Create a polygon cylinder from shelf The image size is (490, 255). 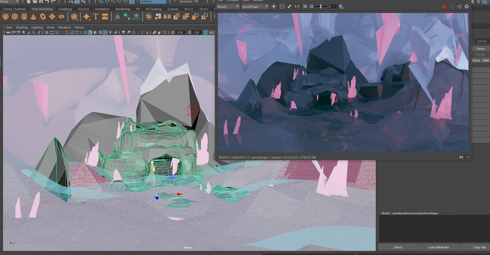tap(24, 17)
